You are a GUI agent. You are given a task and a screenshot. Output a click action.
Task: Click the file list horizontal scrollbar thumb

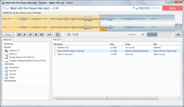pyautogui.click(x=107, y=98)
